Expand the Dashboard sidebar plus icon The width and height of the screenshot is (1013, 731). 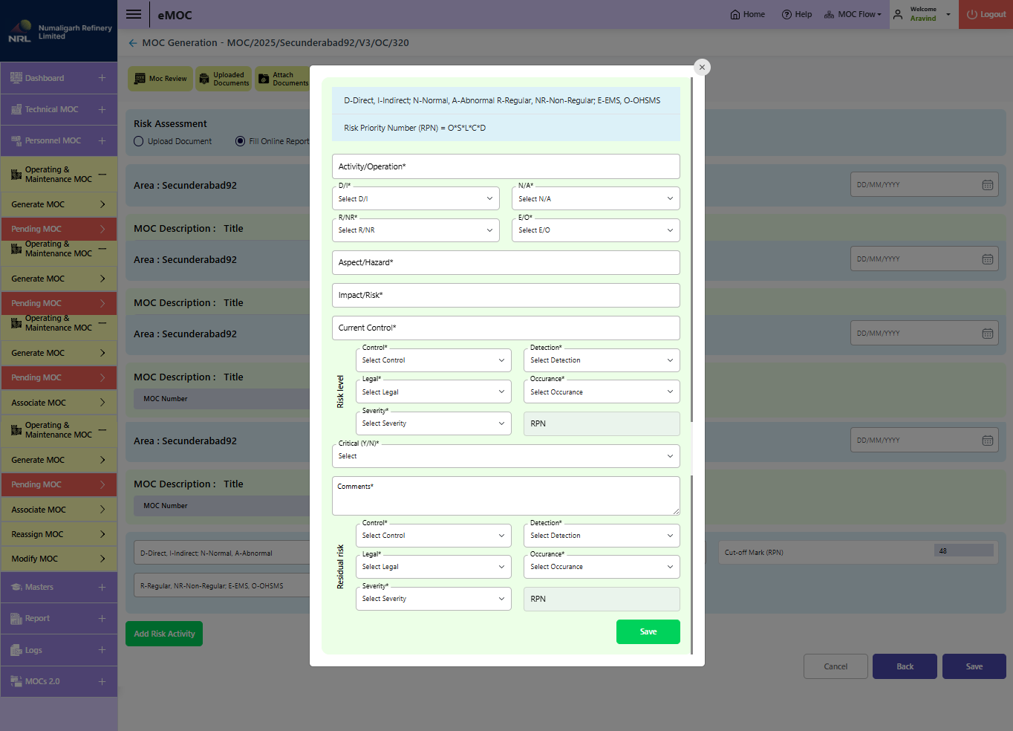click(102, 78)
